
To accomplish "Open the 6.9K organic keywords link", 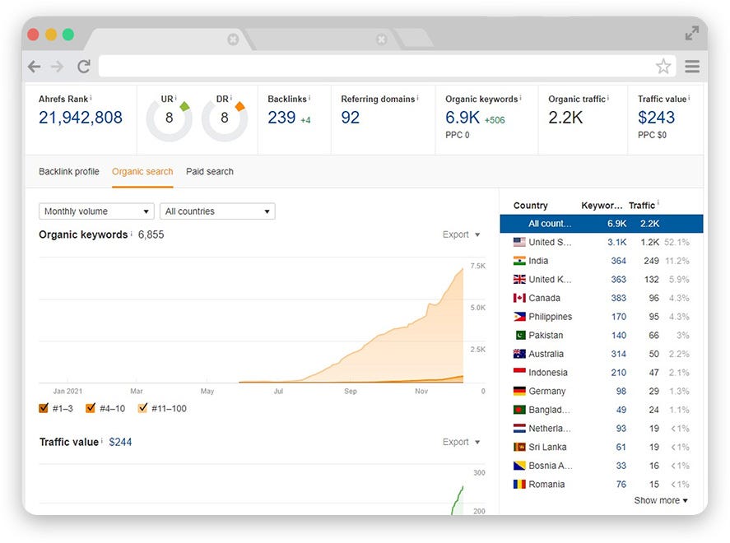I will pyautogui.click(x=463, y=118).
